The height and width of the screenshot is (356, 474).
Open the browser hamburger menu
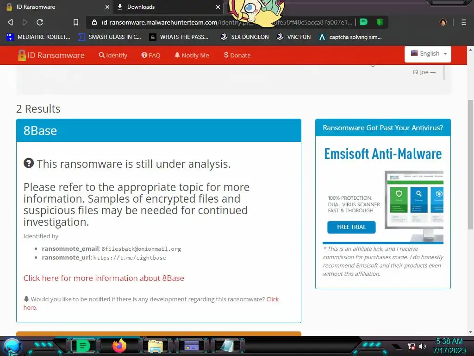coord(463,22)
